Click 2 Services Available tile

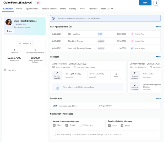135,75
